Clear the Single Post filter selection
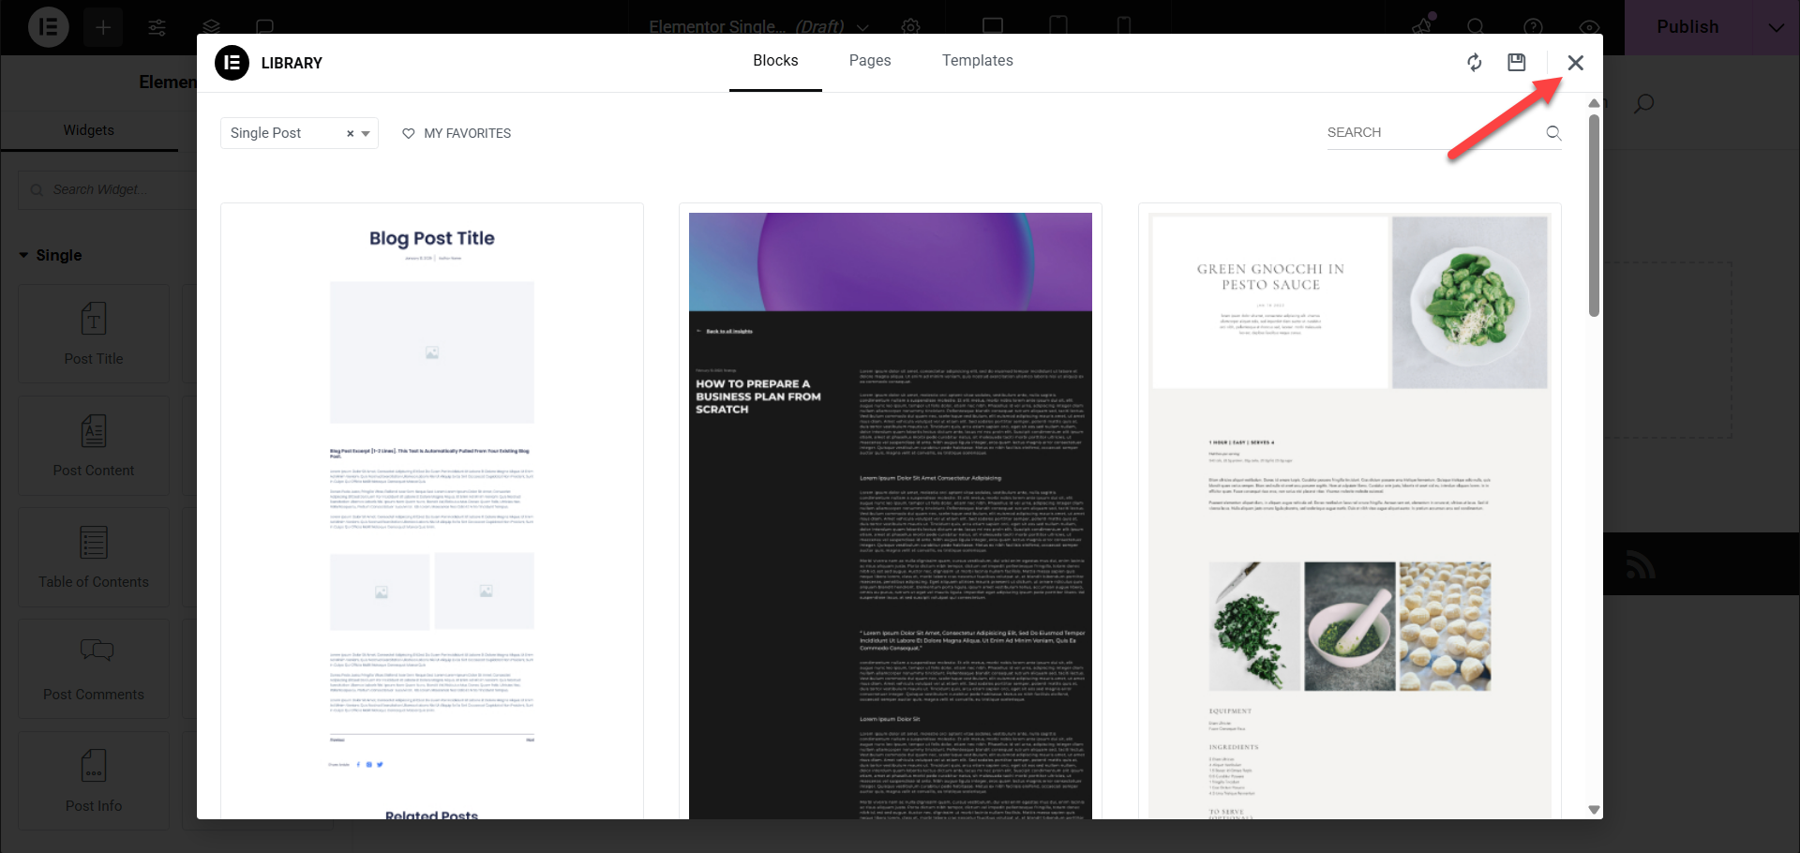 pos(350,134)
